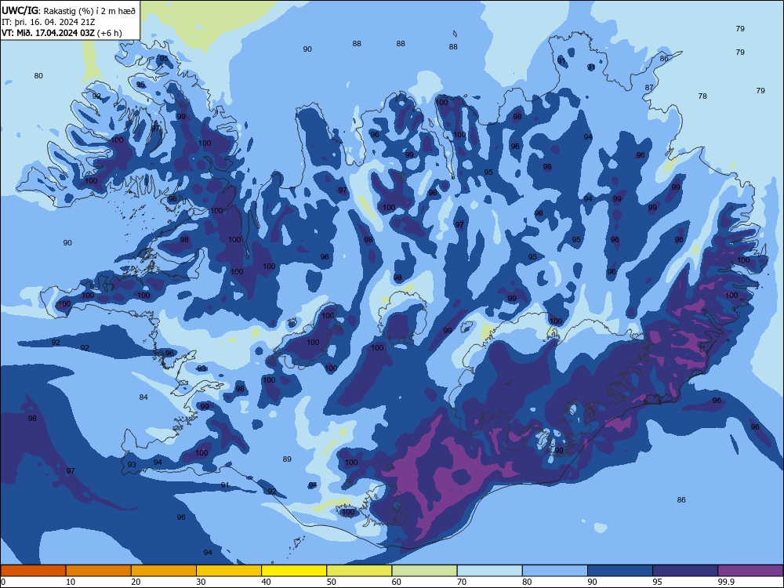Click the VT valid time line
Image resolution: width=784 pixels, height=588 pixels.
point(61,34)
